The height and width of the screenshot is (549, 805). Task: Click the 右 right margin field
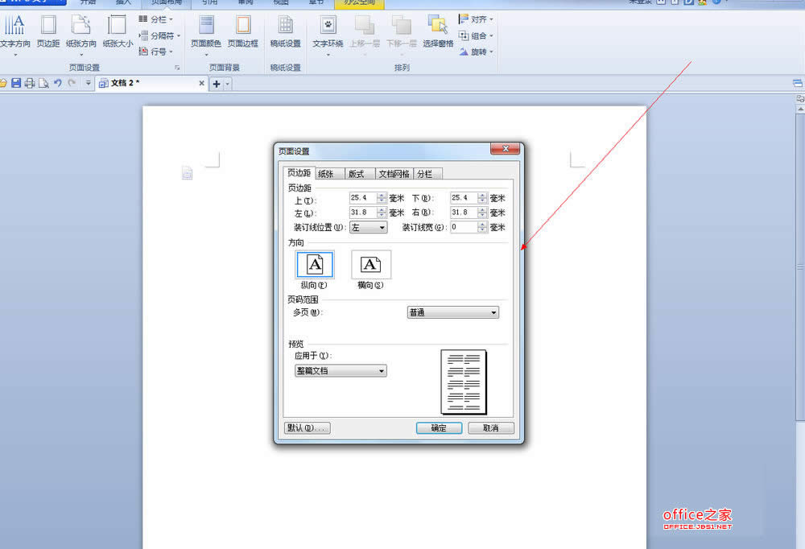click(464, 213)
